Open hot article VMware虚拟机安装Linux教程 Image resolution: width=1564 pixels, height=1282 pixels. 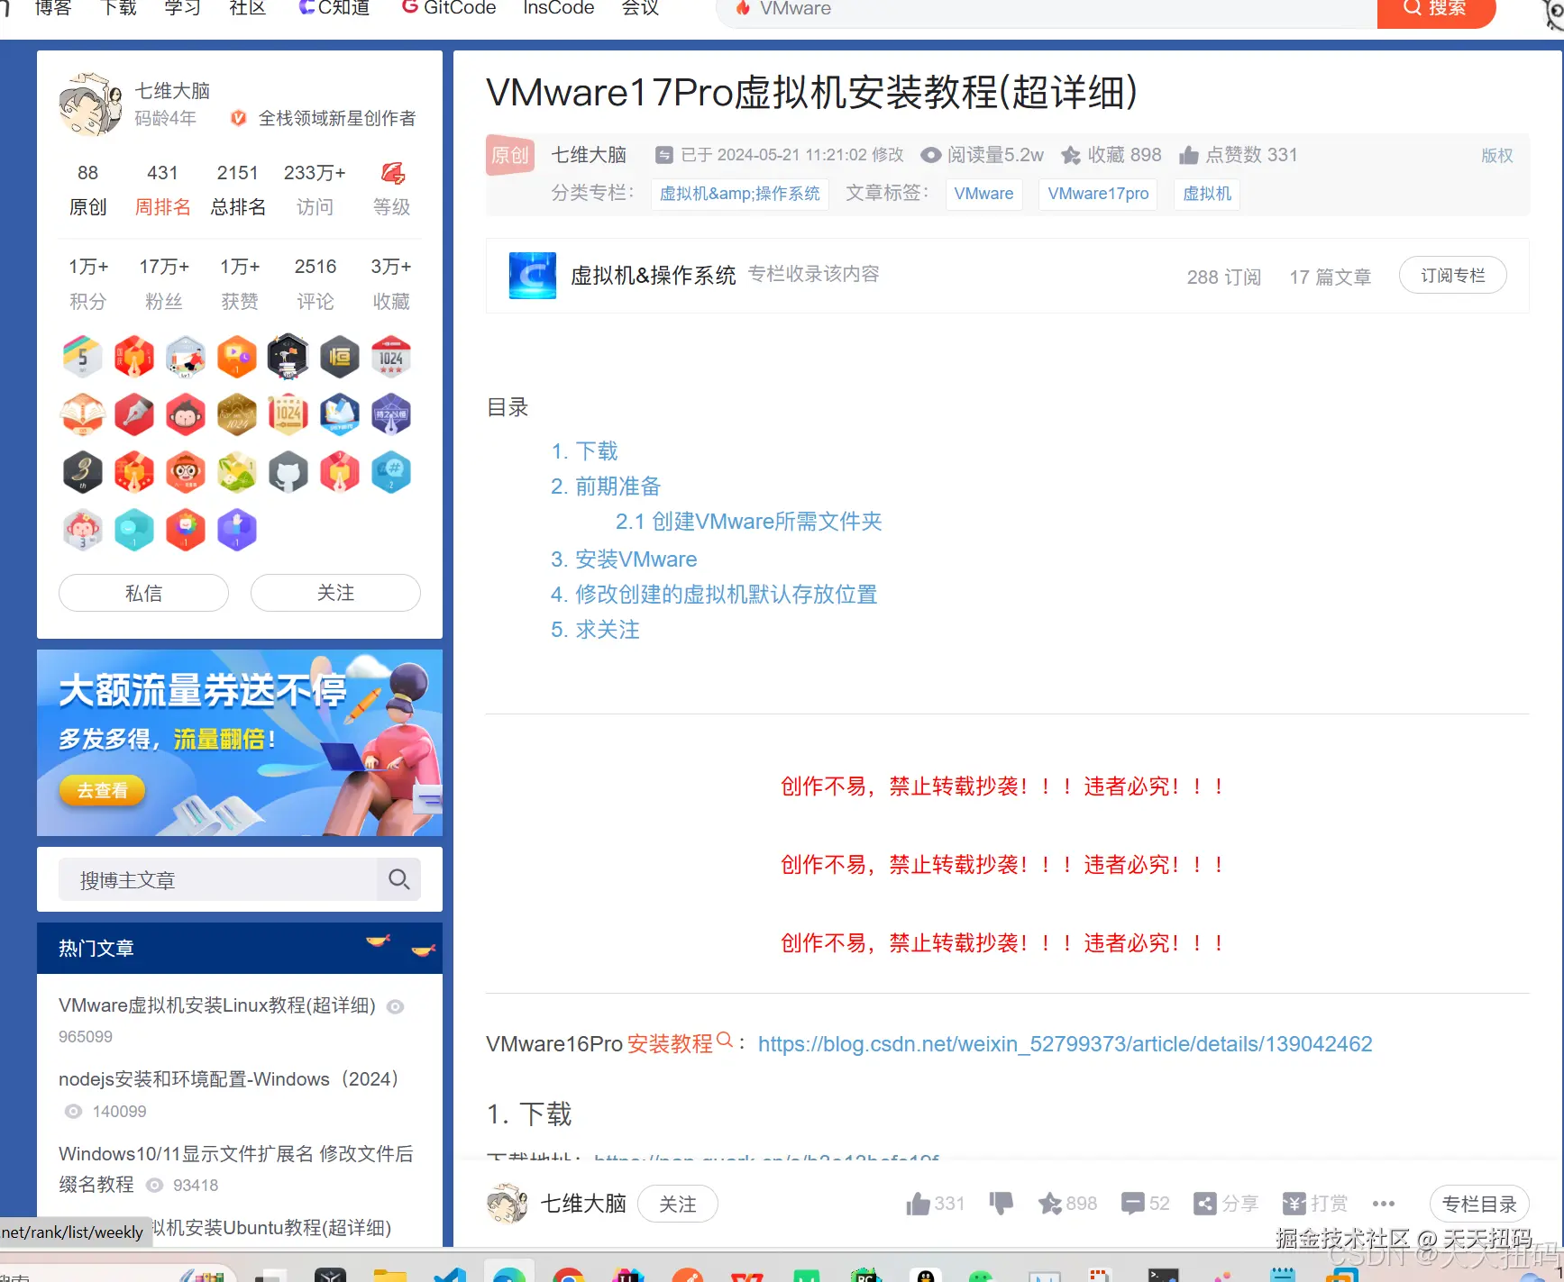click(x=217, y=1005)
